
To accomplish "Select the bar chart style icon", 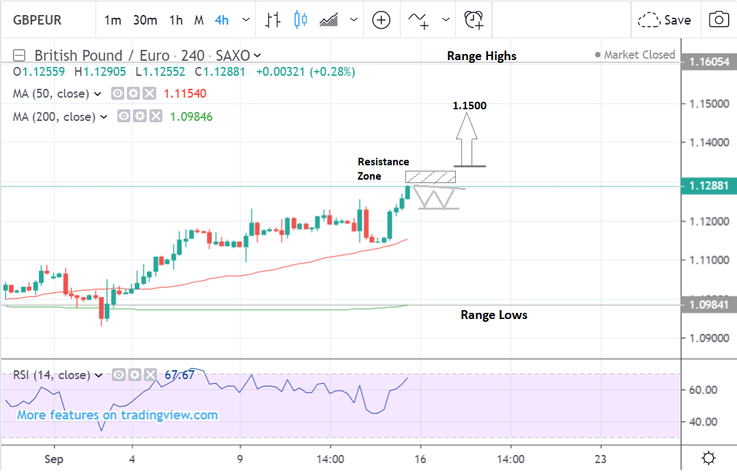I will [x=273, y=19].
